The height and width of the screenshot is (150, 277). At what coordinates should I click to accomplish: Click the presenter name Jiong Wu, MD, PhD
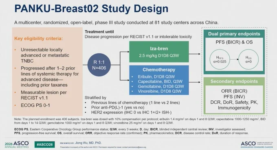coord(88,143)
